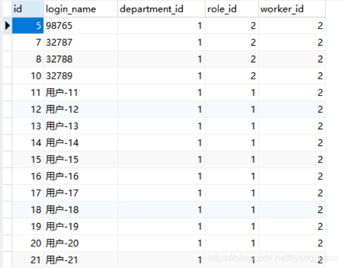Select role_id cell in row 98765
The height and width of the screenshot is (268, 343).
232,26
